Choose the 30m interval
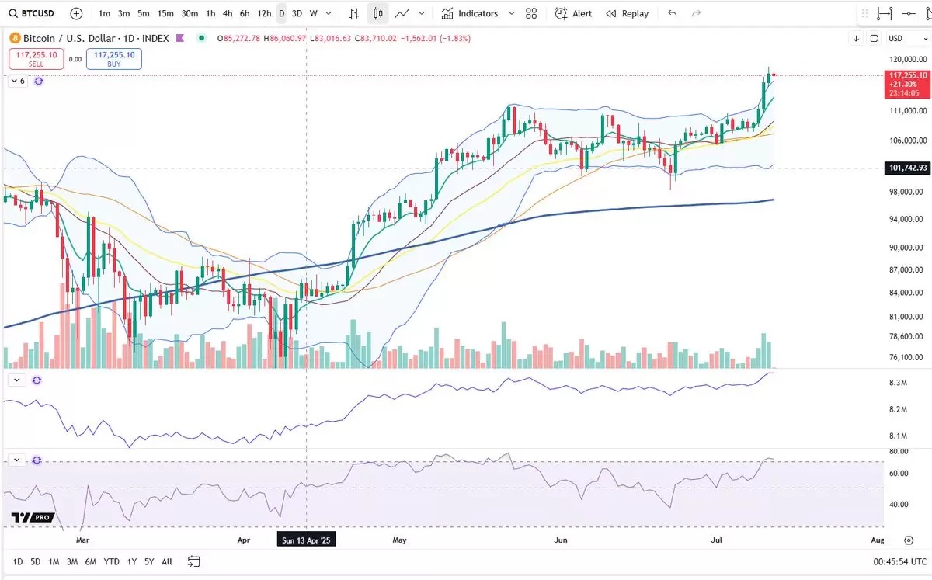The height and width of the screenshot is (580, 932). pyautogui.click(x=190, y=13)
